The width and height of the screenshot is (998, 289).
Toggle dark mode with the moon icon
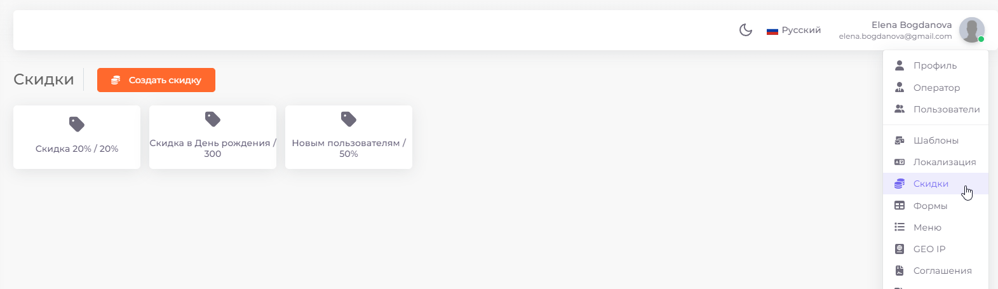[746, 30]
